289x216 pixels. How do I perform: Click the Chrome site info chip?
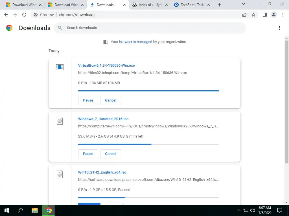click(x=44, y=15)
